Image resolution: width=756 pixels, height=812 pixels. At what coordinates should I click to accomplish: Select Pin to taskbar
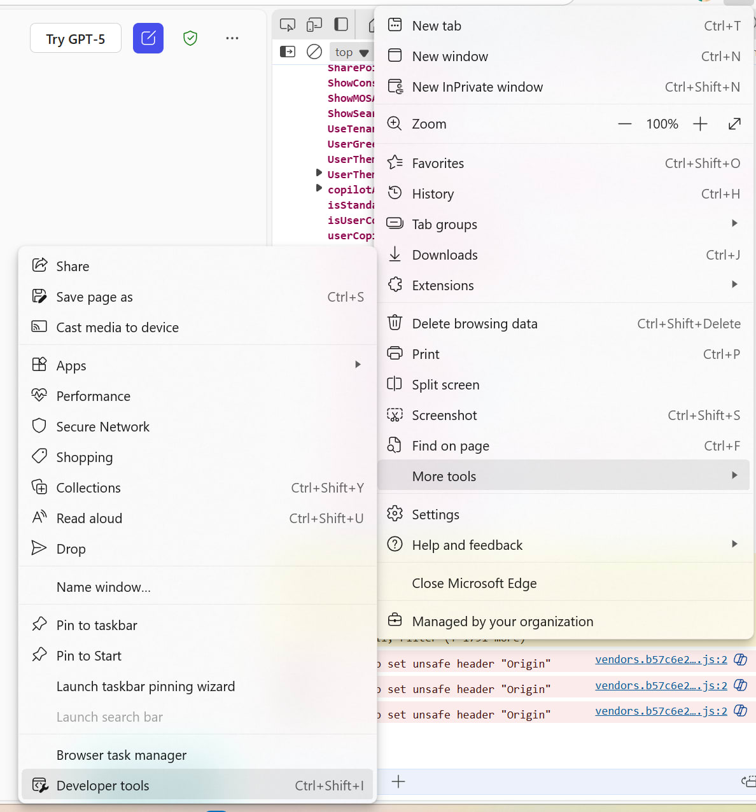pos(97,625)
